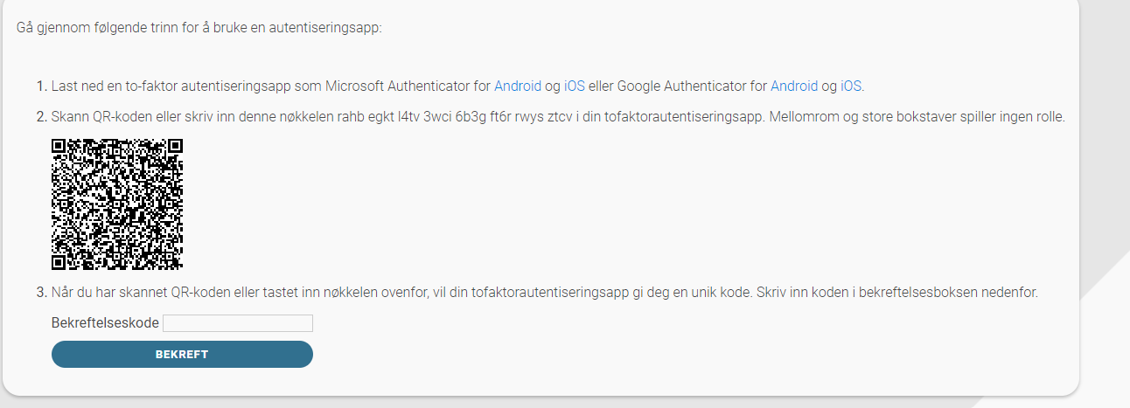Open iOS link for Google Authenticator
The width and height of the screenshot is (1130, 408).
tap(851, 86)
